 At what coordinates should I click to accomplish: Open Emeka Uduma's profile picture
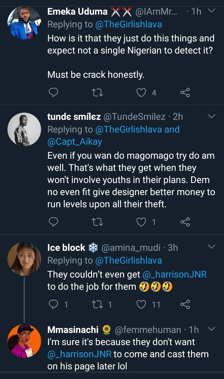24,23
